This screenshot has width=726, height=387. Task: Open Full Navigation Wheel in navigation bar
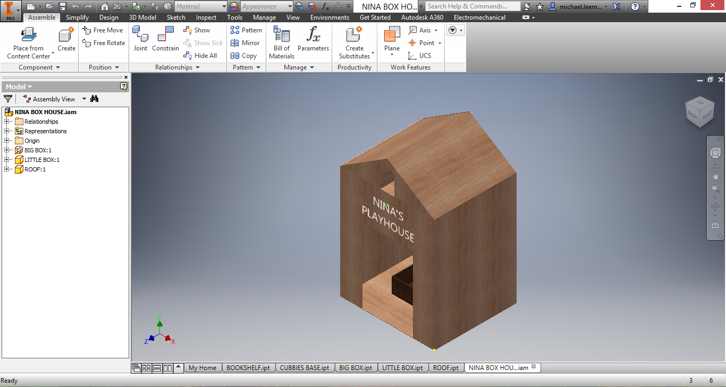[715, 153]
